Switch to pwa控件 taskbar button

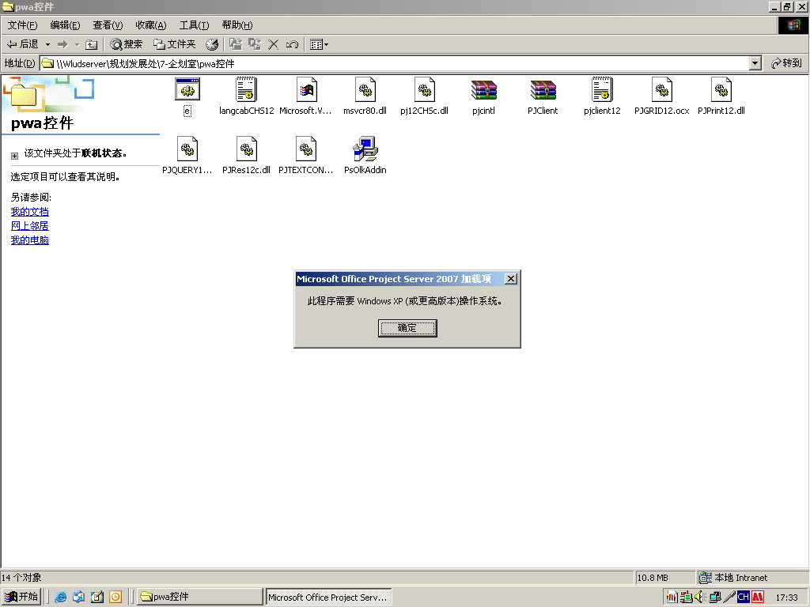pos(200,597)
